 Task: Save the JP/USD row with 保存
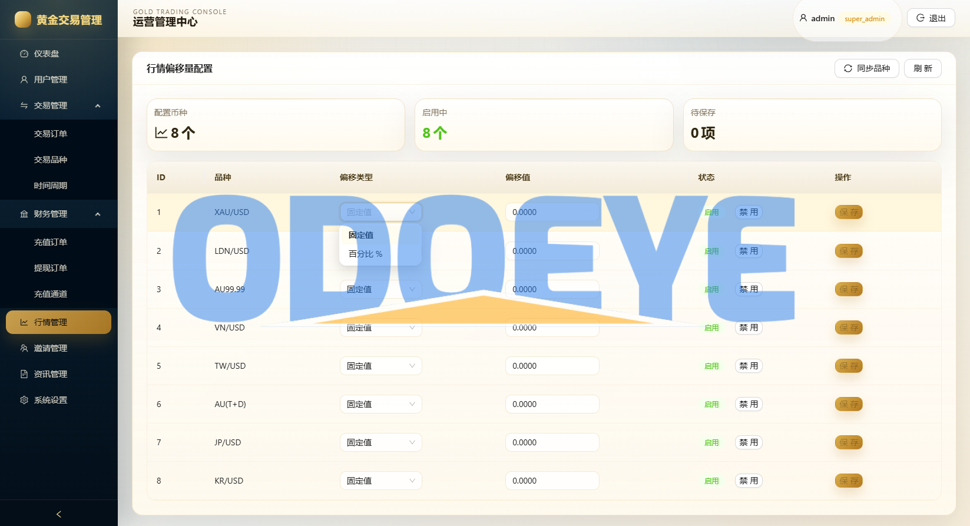[x=849, y=442]
